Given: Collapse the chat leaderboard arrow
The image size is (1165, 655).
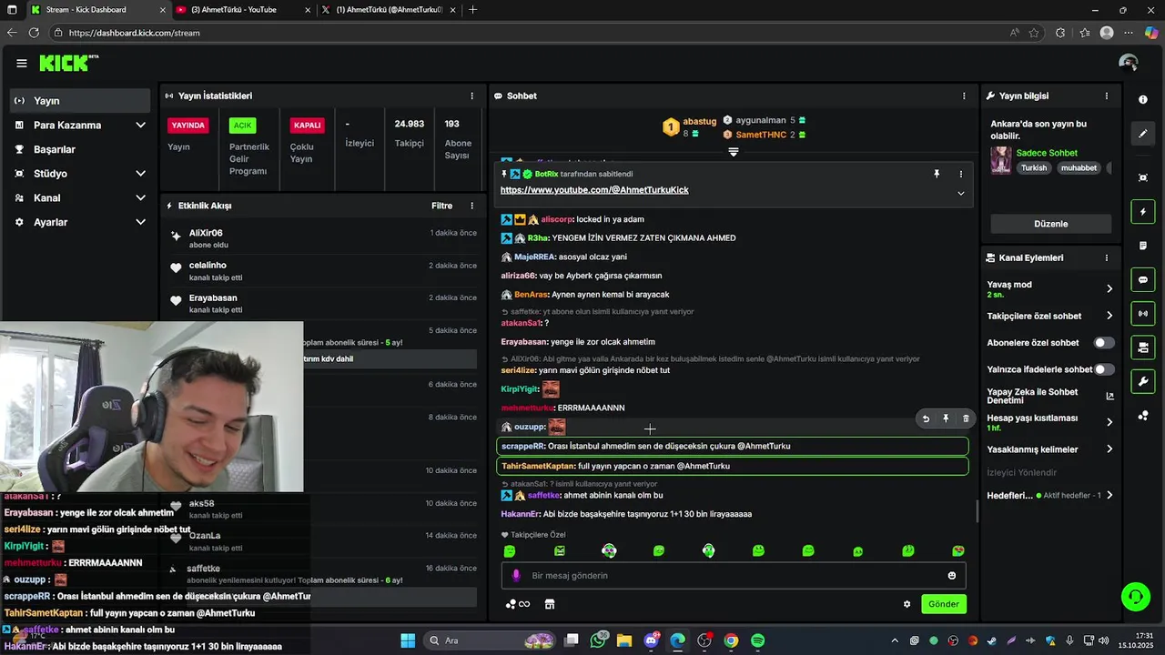Looking at the screenshot, I should (x=733, y=152).
